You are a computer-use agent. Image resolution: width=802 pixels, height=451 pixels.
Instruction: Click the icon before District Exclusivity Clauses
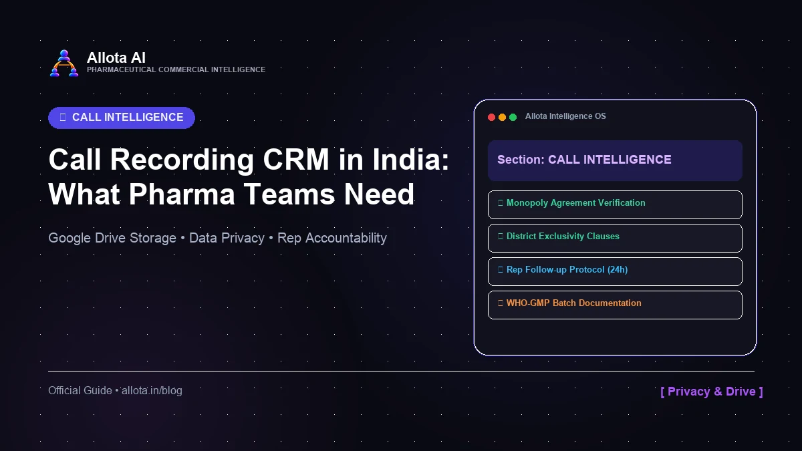[501, 237]
